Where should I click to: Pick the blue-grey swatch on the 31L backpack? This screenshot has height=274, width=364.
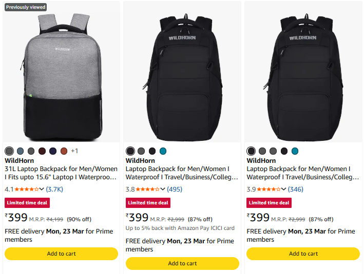20,151
